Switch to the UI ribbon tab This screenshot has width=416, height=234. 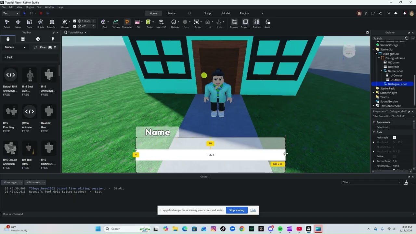(190, 13)
